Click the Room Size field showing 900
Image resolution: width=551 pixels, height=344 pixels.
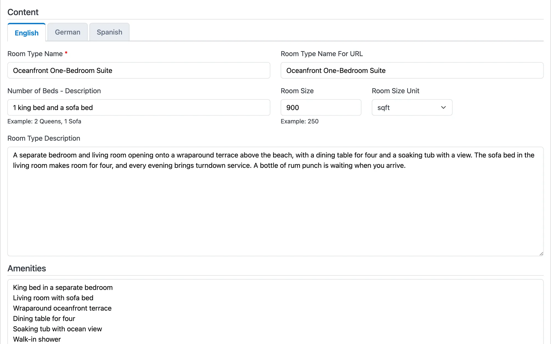[x=321, y=108]
